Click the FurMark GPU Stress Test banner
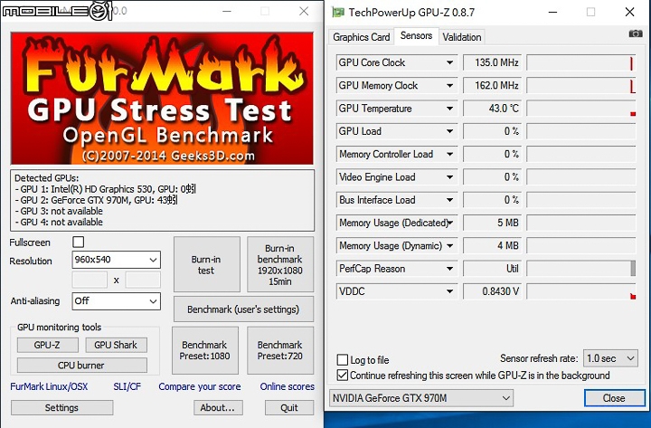The height and width of the screenshot is (428, 651). coord(162,98)
